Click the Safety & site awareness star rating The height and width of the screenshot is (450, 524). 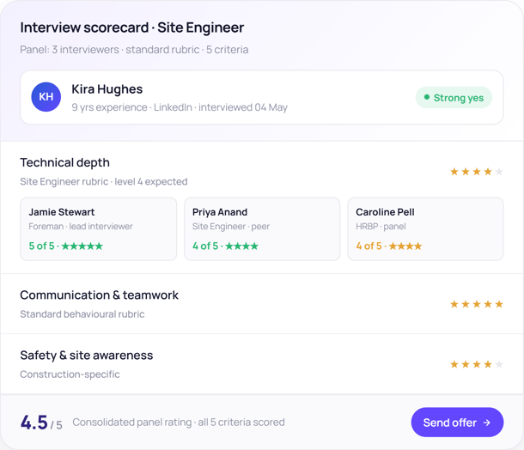coord(477,364)
